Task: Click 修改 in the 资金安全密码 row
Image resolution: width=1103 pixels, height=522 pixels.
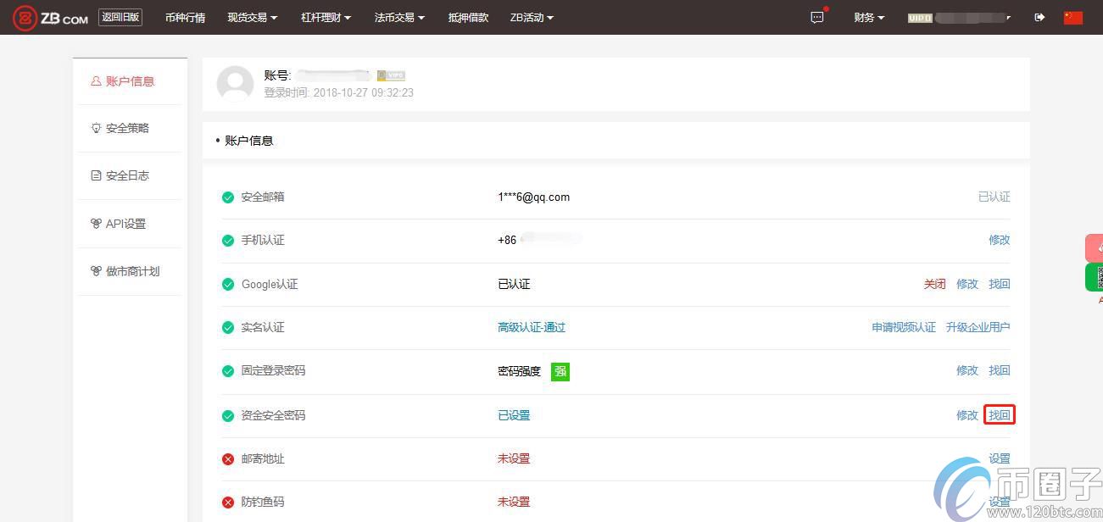Action: point(967,415)
